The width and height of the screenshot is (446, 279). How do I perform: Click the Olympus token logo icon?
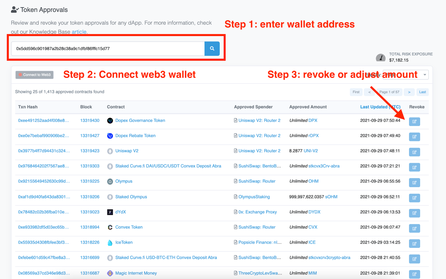[x=110, y=182]
